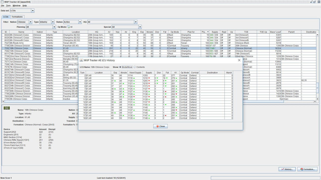Open the Help menu
The width and height of the screenshot is (321, 180).
pyautogui.click(x=25, y=5)
